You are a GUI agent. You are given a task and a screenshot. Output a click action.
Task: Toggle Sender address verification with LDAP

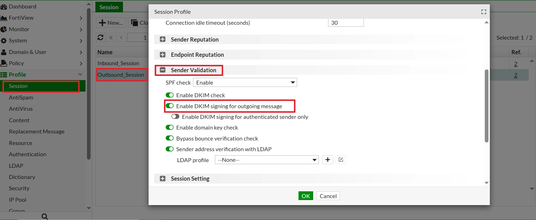coord(170,149)
